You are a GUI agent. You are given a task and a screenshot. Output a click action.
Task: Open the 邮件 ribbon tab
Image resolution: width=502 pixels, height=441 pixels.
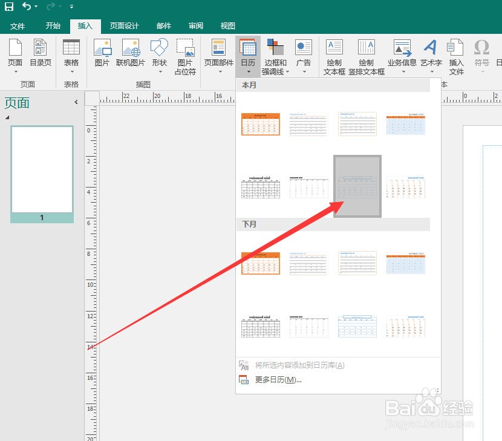point(164,26)
